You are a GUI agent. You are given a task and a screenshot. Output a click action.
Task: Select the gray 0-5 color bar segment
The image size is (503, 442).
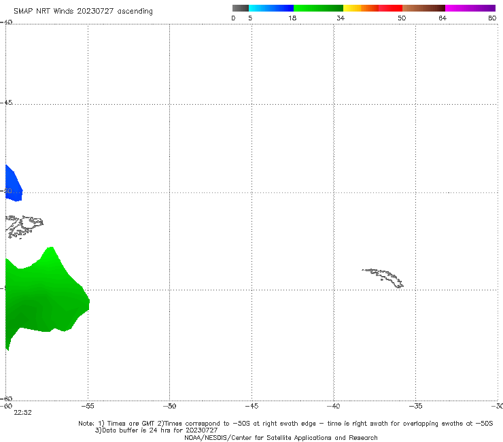pos(241,8)
